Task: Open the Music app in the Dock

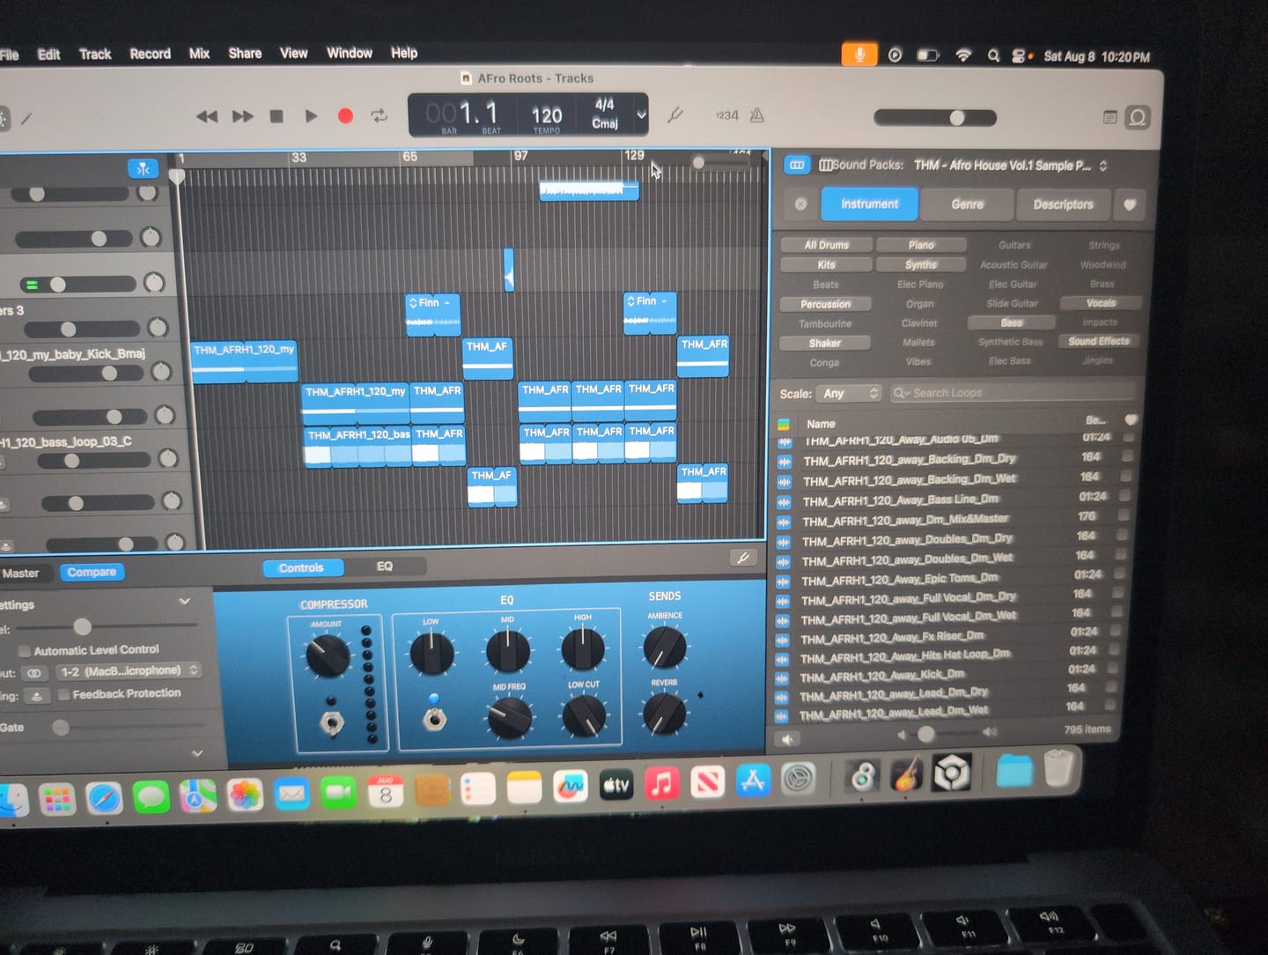Action: 661,782
